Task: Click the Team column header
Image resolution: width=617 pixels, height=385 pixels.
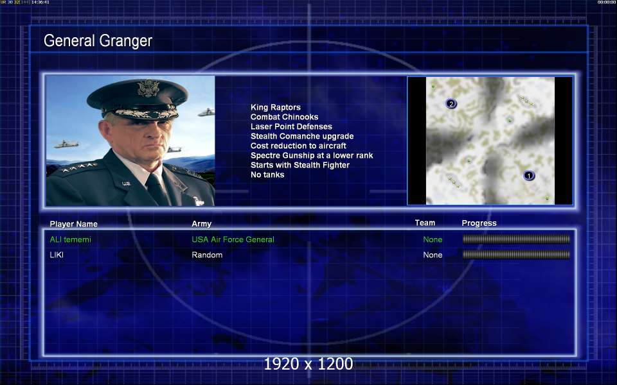Action: coord(425,223)
